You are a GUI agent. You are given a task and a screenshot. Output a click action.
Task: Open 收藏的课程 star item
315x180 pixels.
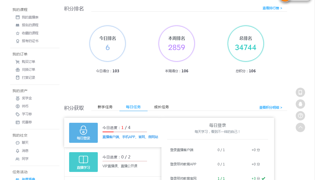[x=30, y=33]
